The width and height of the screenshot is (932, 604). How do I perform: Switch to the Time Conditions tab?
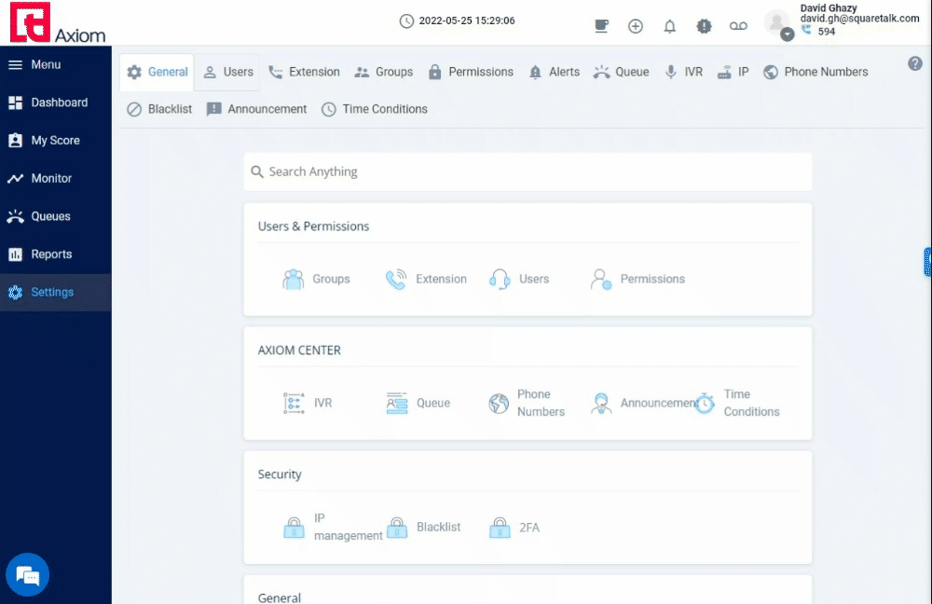[375, 109]
